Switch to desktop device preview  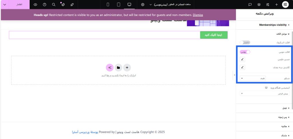point(129,5)
